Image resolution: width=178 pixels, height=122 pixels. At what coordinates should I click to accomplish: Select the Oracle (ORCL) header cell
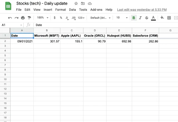click(95, 35)
